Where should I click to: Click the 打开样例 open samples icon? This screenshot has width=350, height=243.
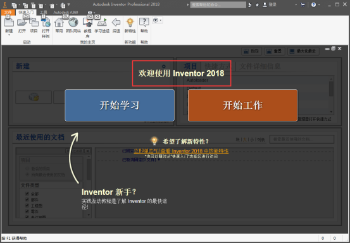tap(46, 23)
